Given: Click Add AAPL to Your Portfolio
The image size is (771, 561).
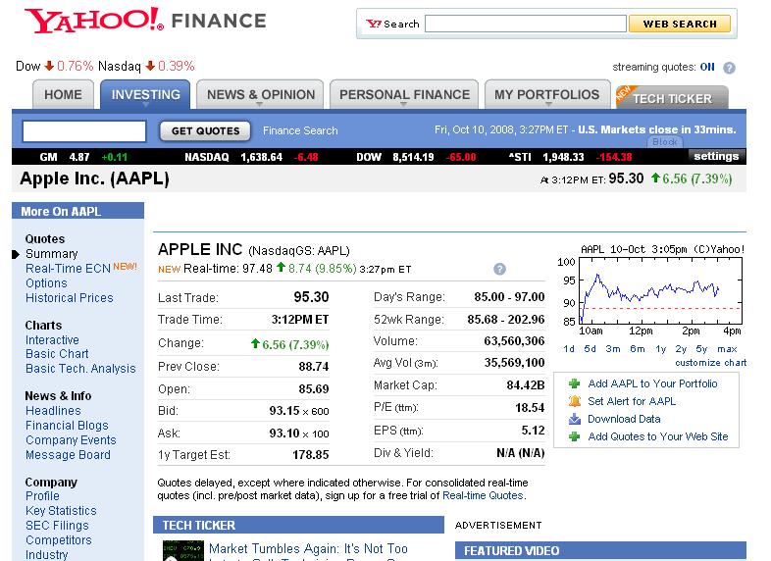Looking at the screenshot, I should pos(652,383).
